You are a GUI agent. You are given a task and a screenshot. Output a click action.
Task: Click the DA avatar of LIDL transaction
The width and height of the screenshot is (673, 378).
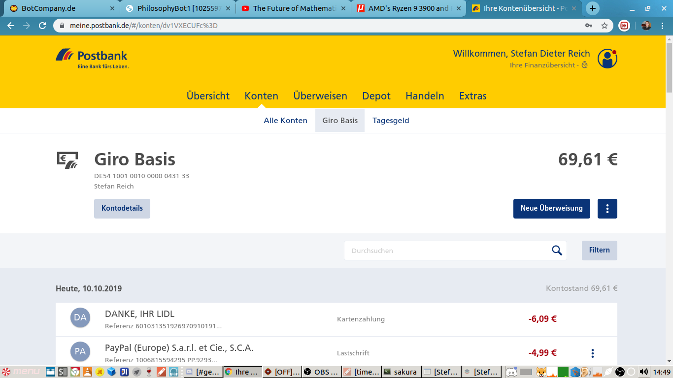tap(80, 318)
